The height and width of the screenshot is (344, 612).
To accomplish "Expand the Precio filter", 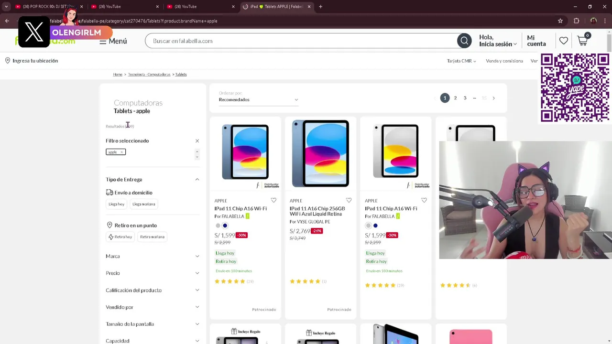I will click(x=153, y=273).
